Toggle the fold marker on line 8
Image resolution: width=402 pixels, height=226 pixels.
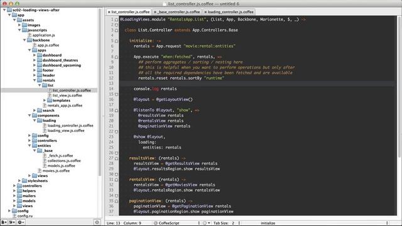tap(116, 57)
